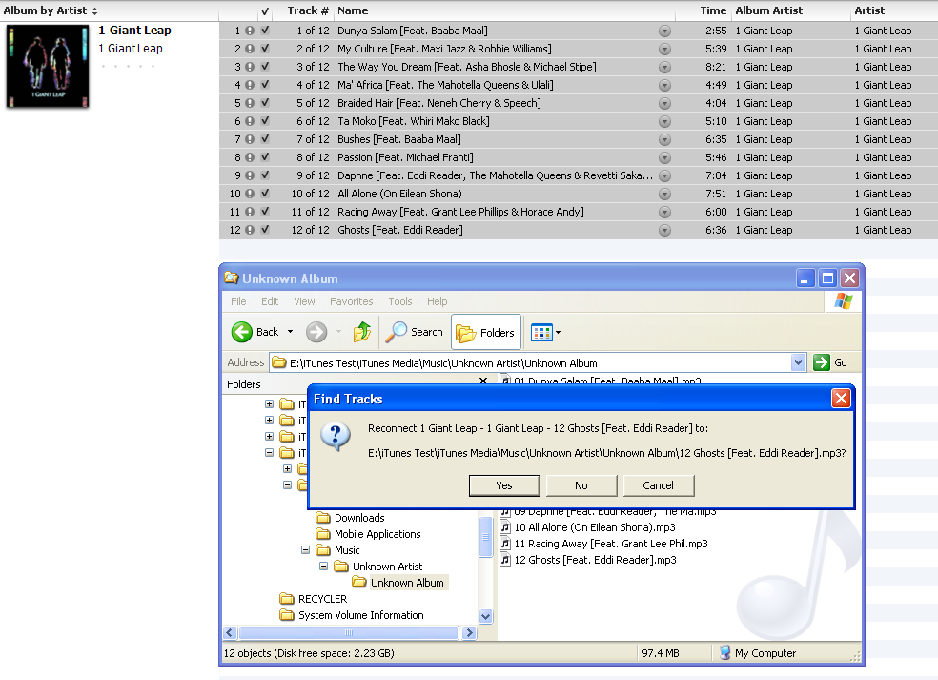Click the exclamation icon for track 12
The image size is (938, 680).
click(x=250, y=230)
